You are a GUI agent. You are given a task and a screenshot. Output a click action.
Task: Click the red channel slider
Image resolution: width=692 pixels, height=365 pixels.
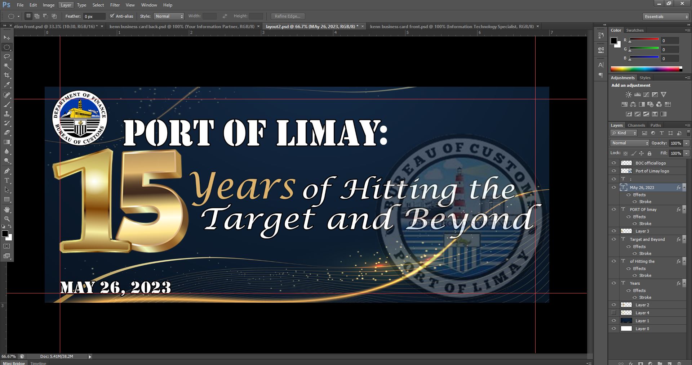644,39
